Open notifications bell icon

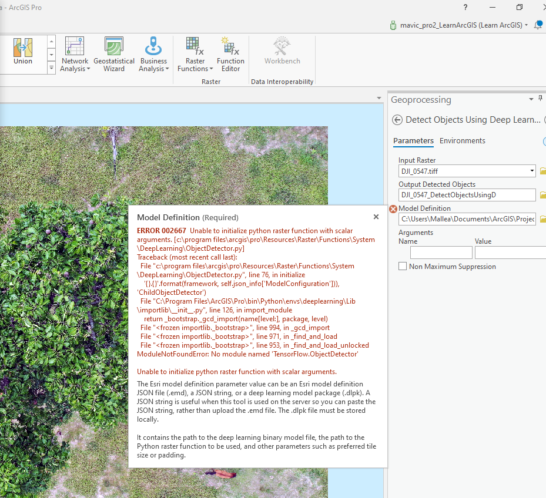pyautogui.click(x=538, y=25)
